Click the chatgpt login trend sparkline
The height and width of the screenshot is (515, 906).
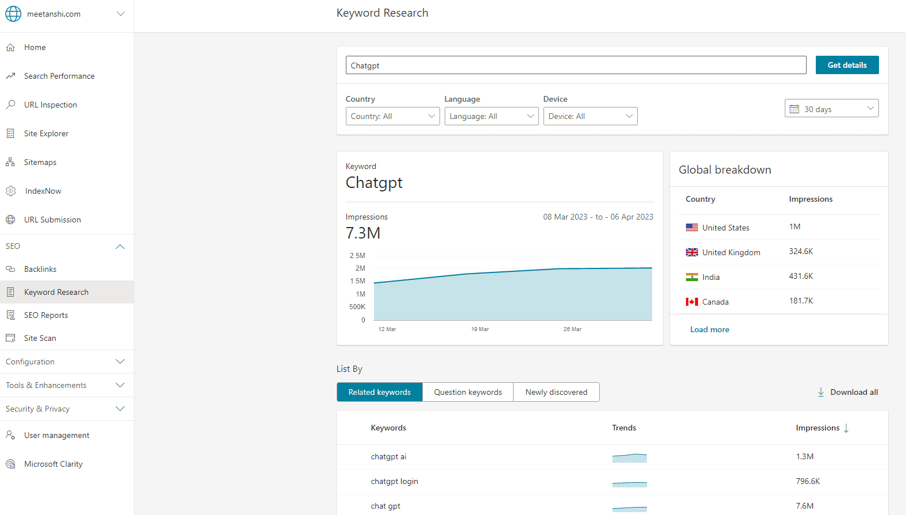coord(629,483)
